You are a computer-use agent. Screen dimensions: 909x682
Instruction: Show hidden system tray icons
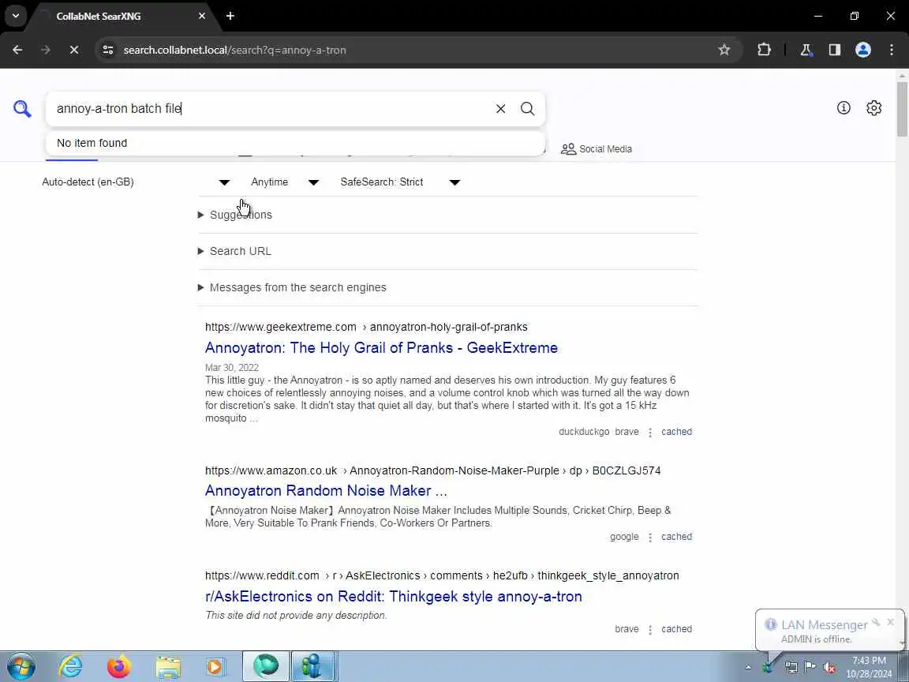tap(748, 668)
